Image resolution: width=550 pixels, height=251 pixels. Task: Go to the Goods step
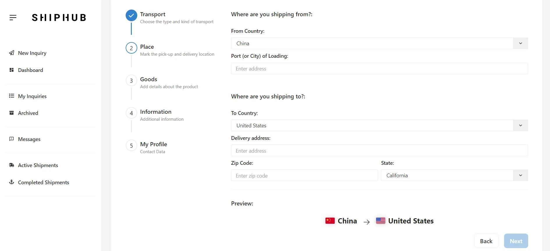(148, 80)
